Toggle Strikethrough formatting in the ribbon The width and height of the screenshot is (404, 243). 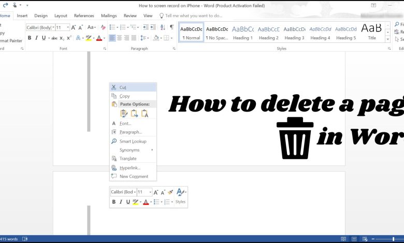[53, 38]
